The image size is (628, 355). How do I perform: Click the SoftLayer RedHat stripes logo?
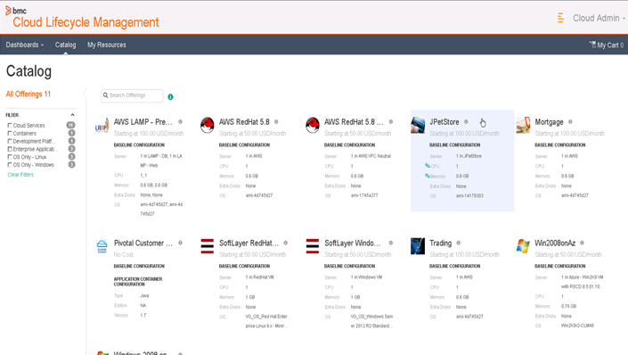pos(207,246)
